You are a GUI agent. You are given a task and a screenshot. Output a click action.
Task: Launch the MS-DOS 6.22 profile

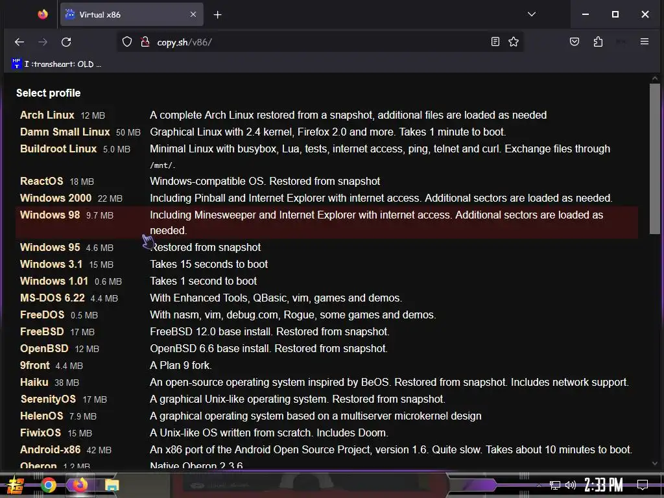coord(52,298)
